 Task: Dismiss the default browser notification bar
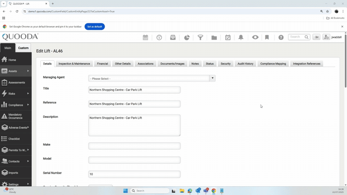(x=342, y=26)
